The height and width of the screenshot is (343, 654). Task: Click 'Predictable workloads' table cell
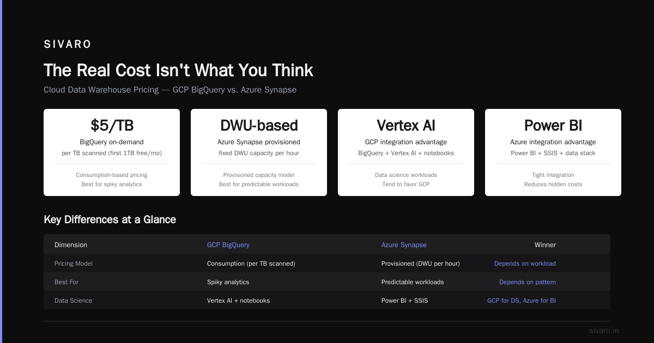coord(413,282)
